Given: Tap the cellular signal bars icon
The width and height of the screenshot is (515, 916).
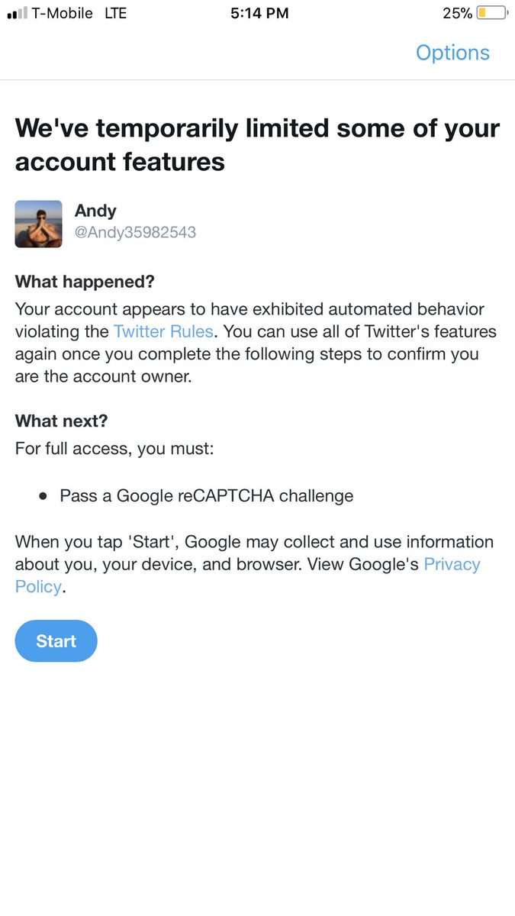Looking at the screenshot, I should (x=17, y=14).
